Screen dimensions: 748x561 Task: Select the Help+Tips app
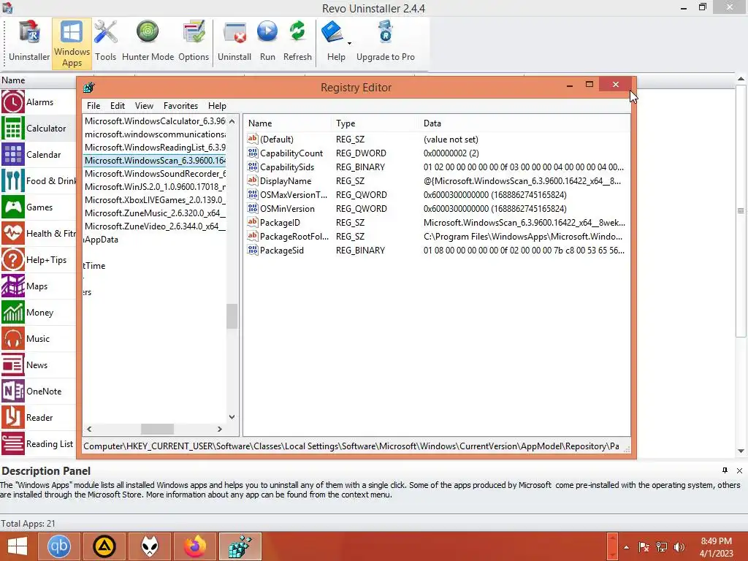click(38, 260)
